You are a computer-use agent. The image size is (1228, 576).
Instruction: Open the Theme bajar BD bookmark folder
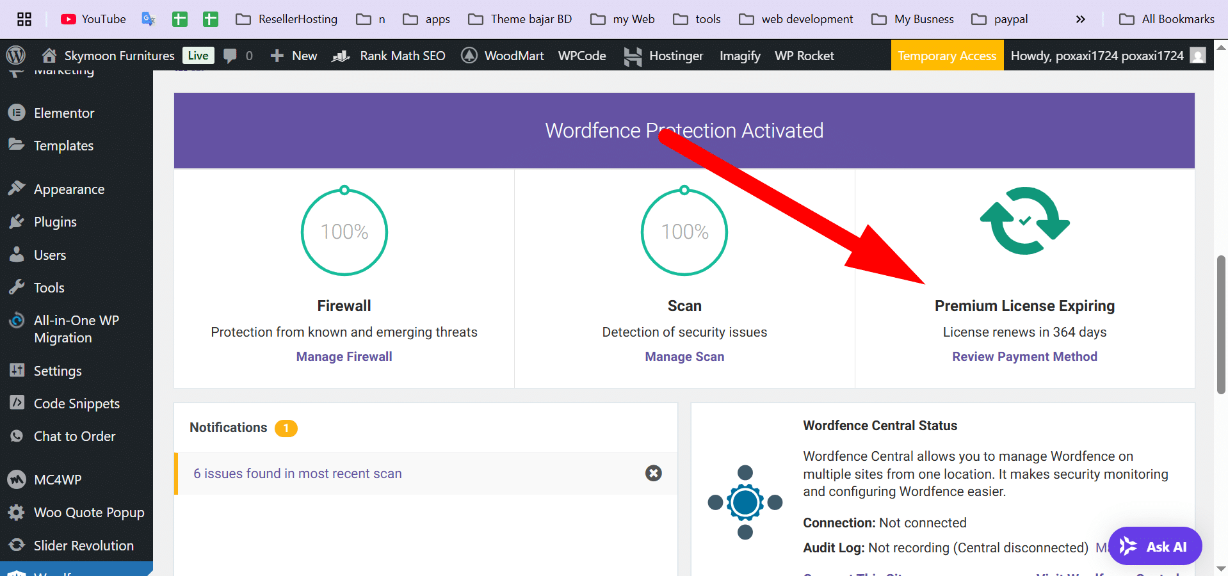tap(520, 19)
